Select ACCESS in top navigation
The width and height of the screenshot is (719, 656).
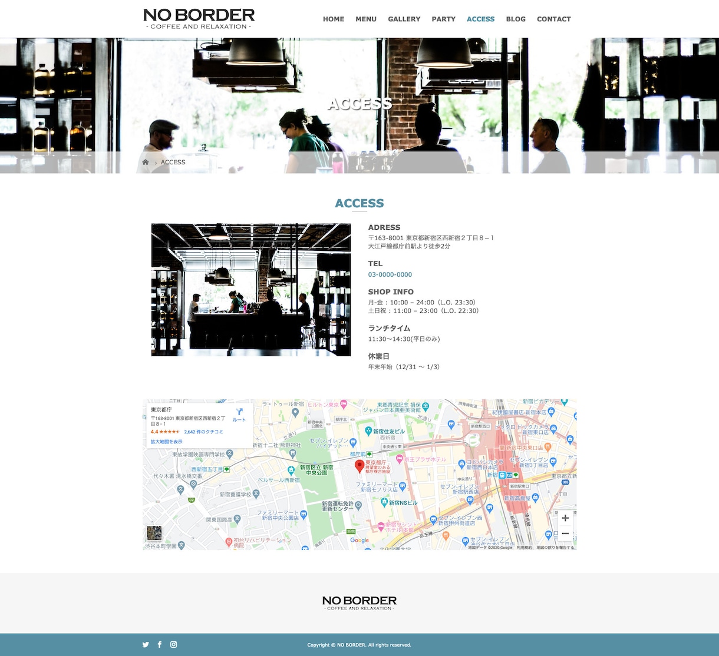[481, 19]
